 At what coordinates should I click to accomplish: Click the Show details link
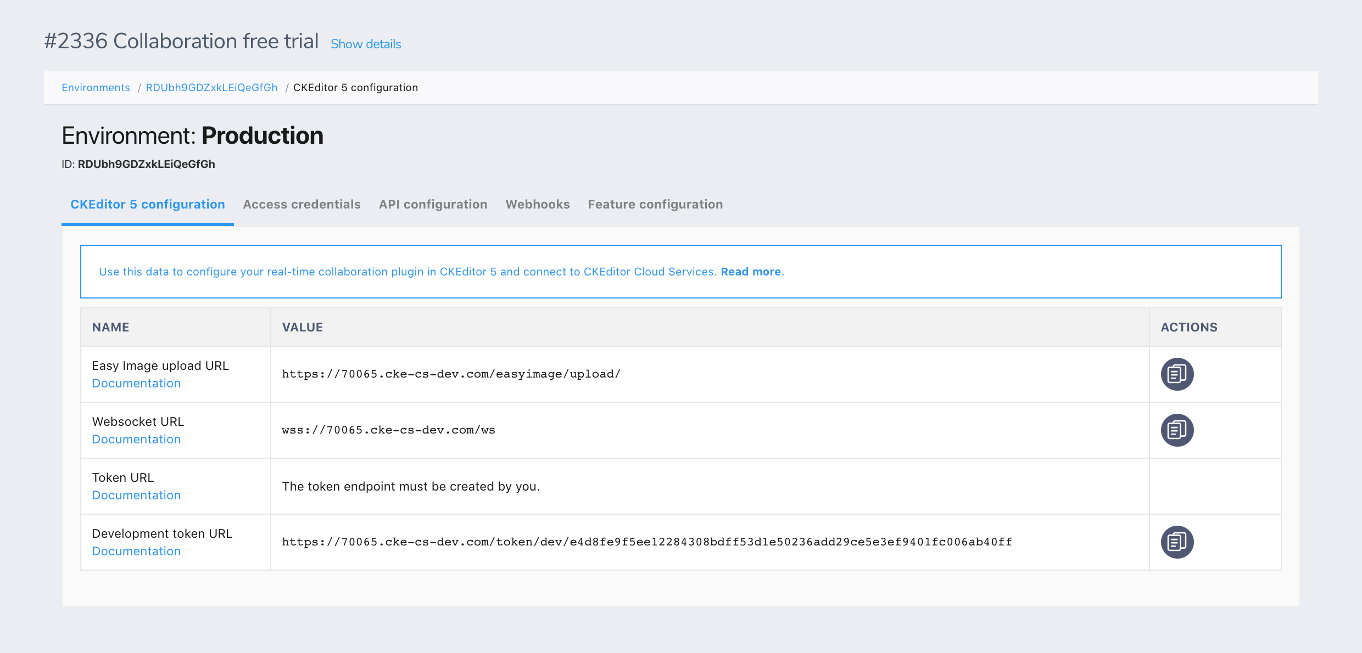(365, 44)
